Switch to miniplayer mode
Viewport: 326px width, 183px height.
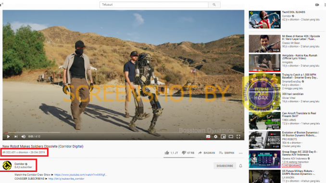223,136
